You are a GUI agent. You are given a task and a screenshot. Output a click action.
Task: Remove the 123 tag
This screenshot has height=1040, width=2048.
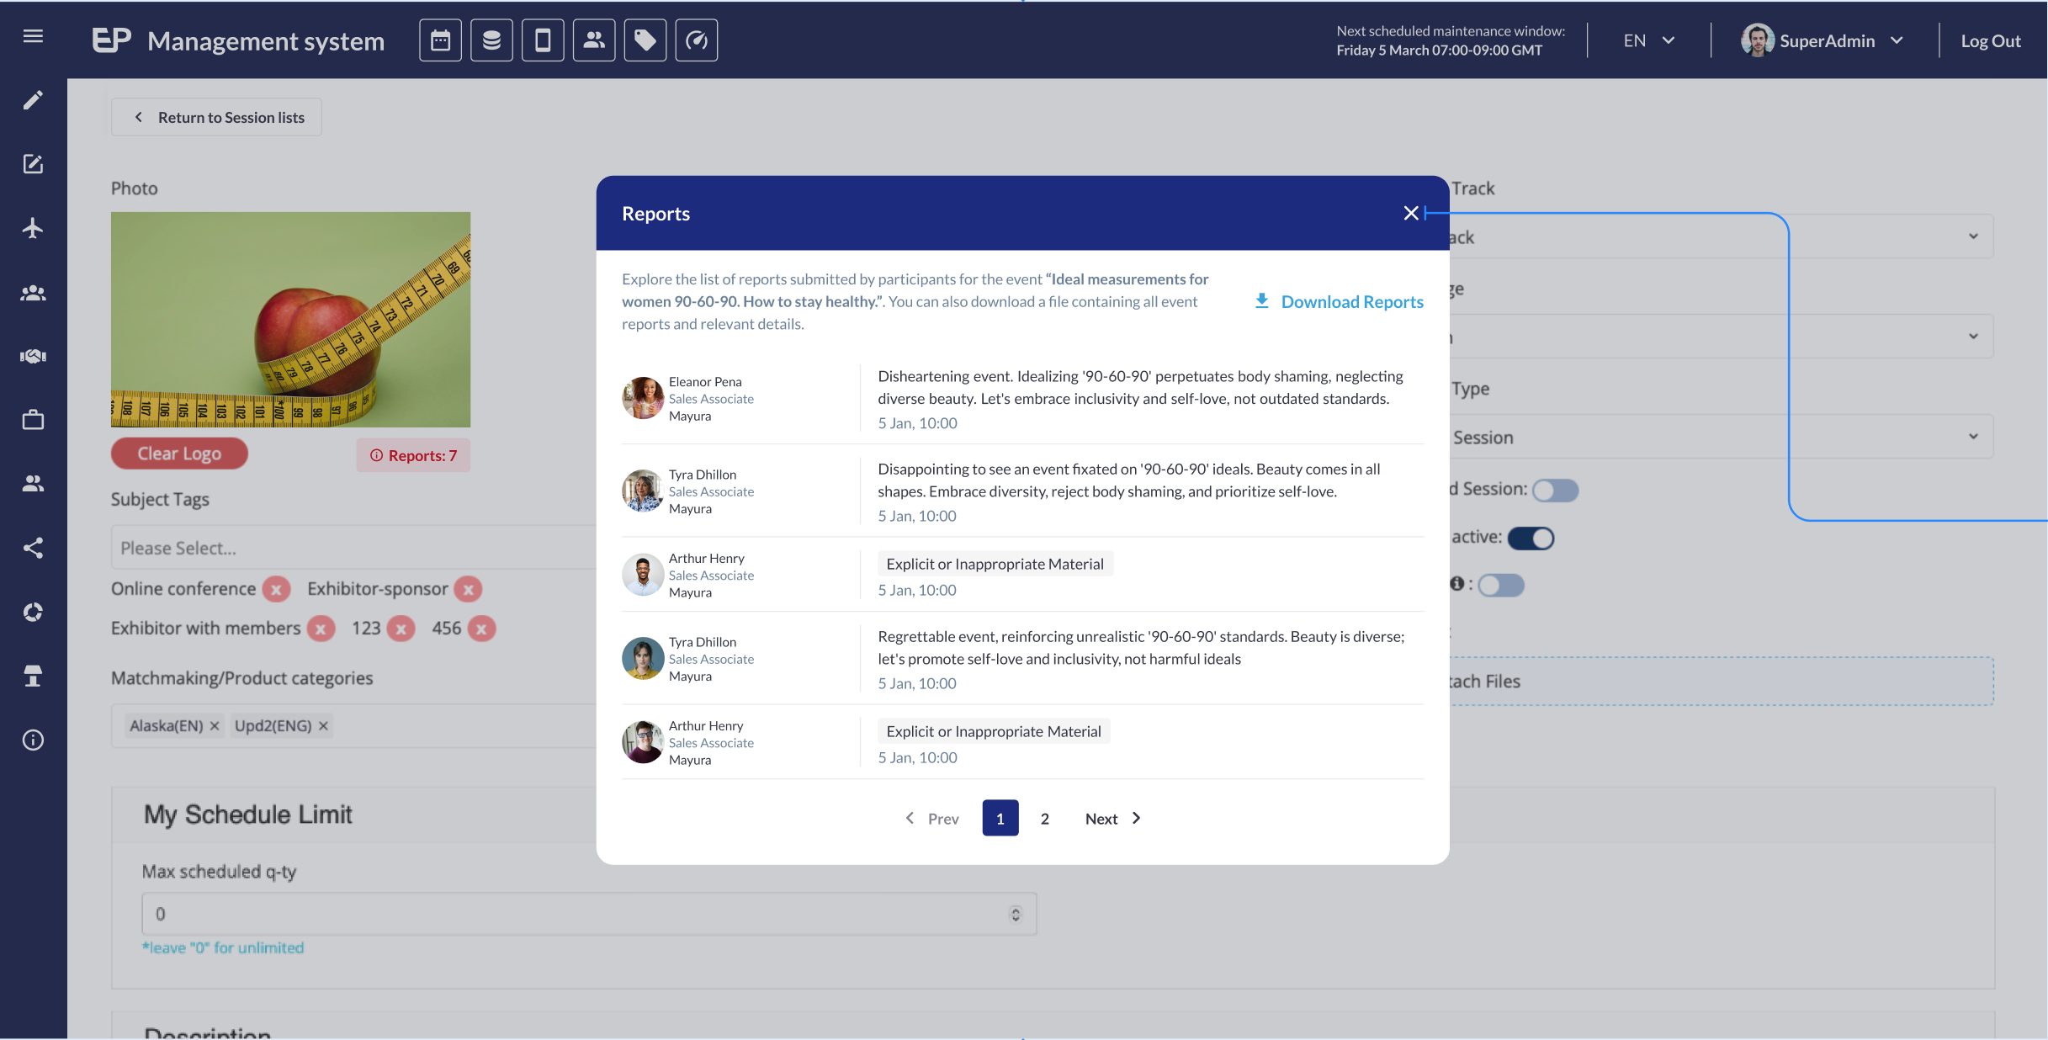click(401, 629)
